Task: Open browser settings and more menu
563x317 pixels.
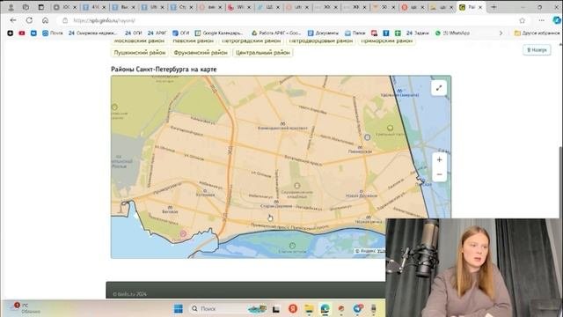Action: (x=542, y=21)
